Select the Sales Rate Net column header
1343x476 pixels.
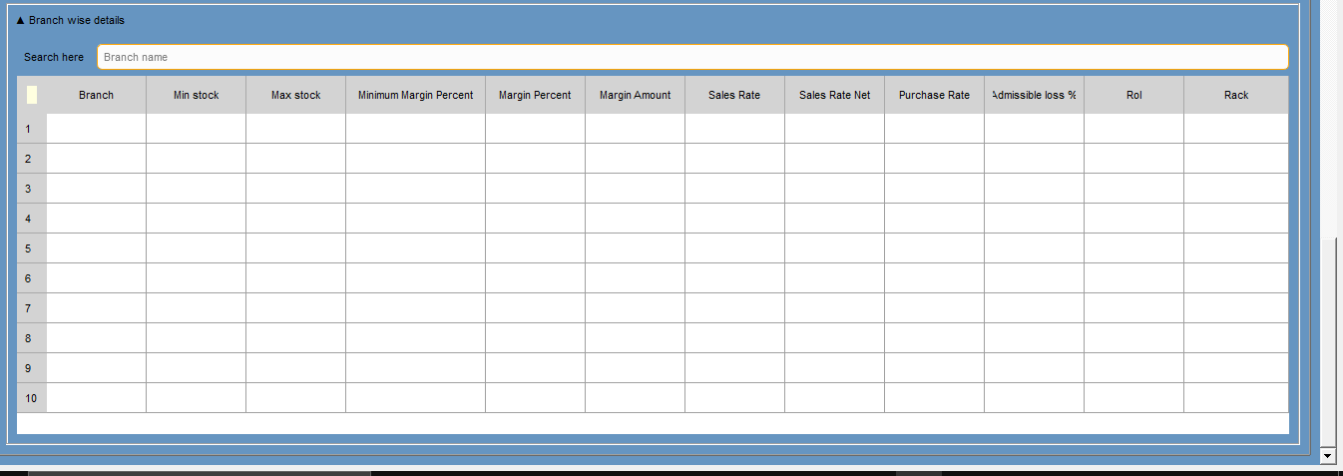[x=834, y=95]
